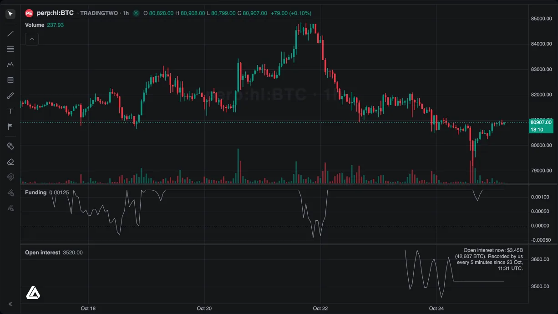Collapse the indicator legend chevron
Screen dimensions: 558x314
(32, 39)
